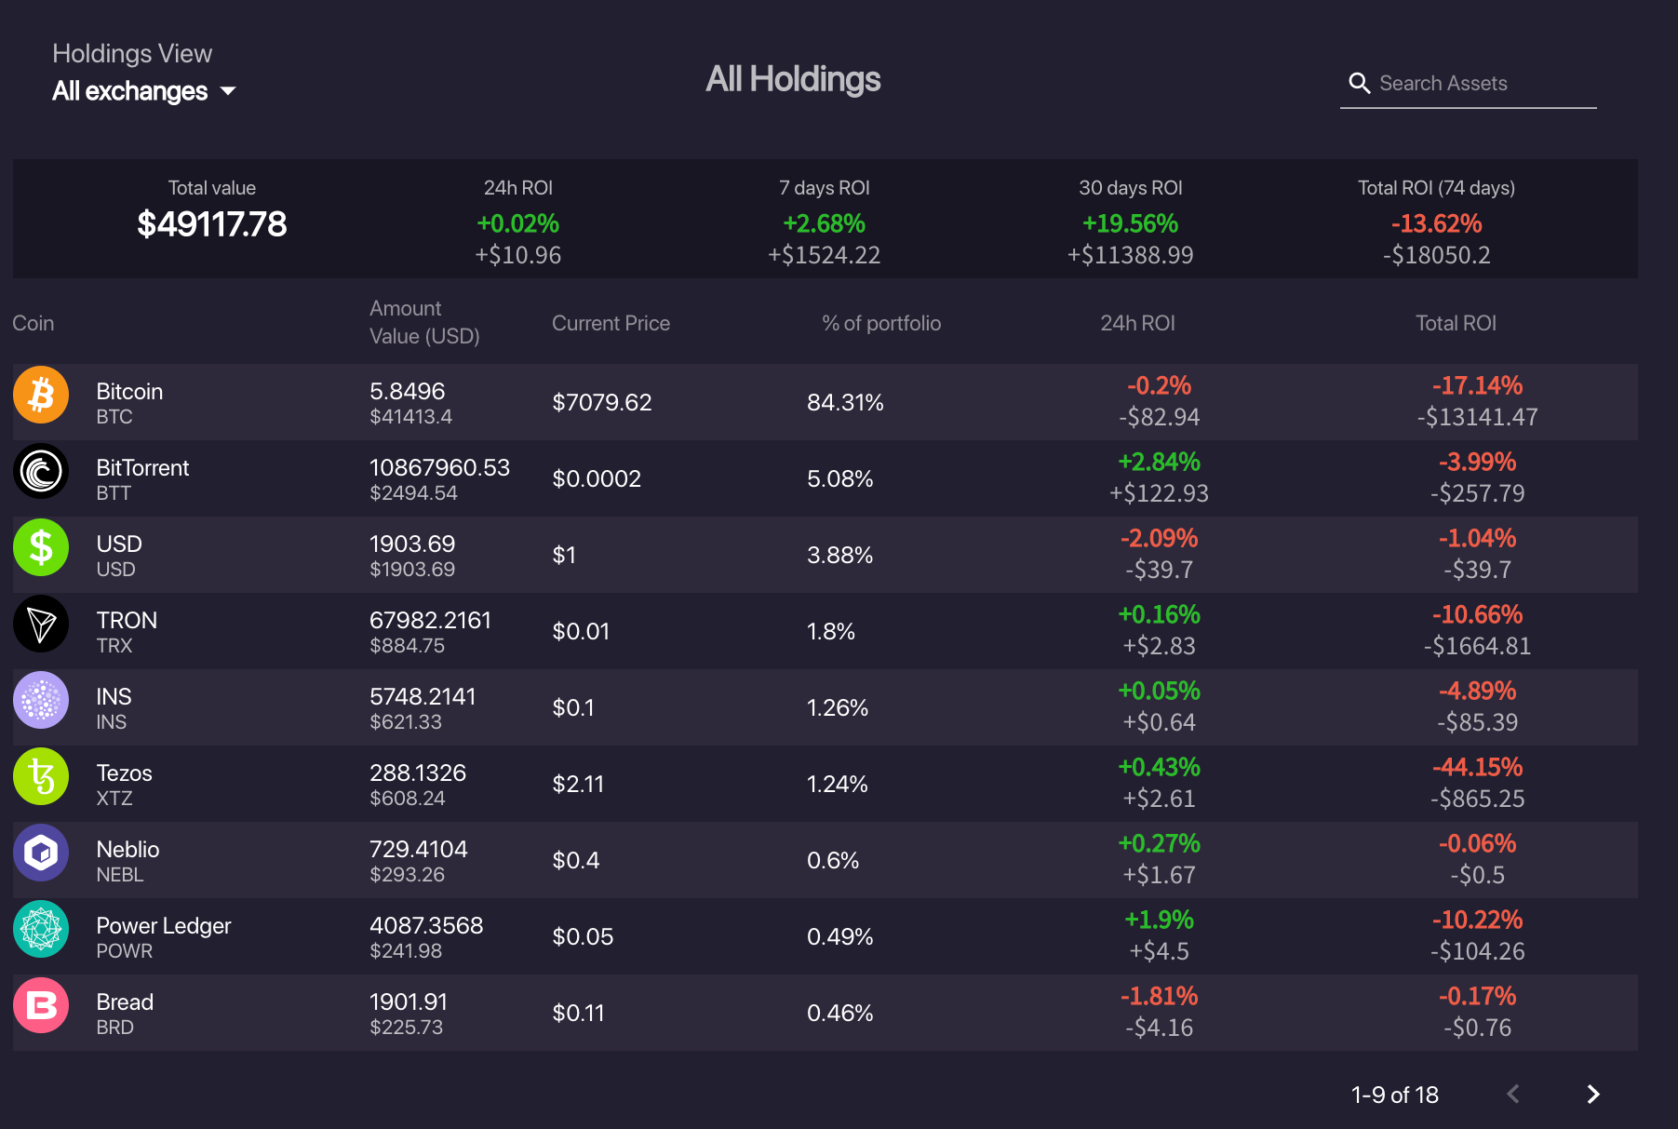Click the Power Ledger coin icon
The image size is (1678, 1129).
(x=41, y=929)
